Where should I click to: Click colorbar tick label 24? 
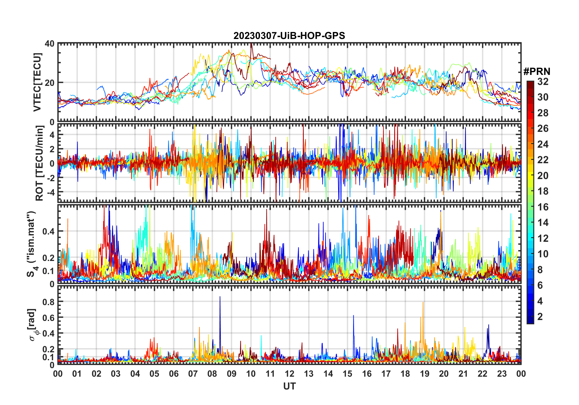coord(543,144)
